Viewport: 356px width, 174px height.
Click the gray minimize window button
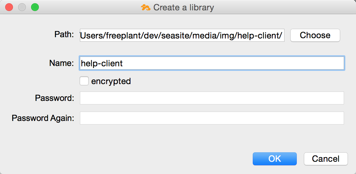[x=22, y=7]
